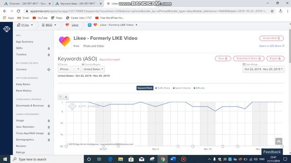Open the Device iPhone dropdown
This screenshot has height=163, width=291.
click(x=69, y=69)
